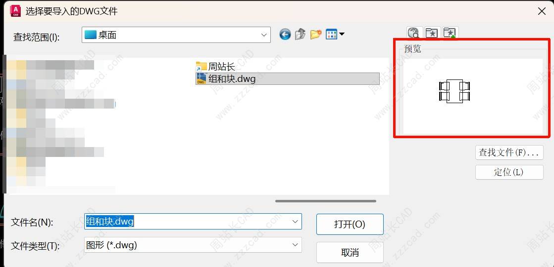The image size is (554, 267).
Task: Select the 组和块.dwg file icon
Action: (201, 78)
